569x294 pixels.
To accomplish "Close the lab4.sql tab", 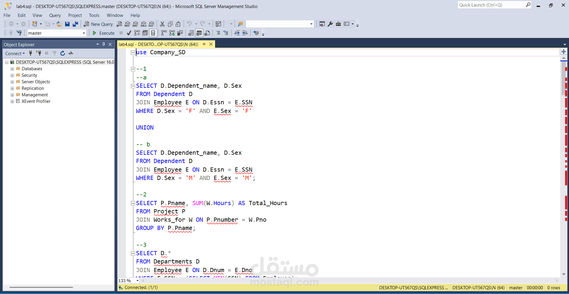I will [x=211, y=44].
